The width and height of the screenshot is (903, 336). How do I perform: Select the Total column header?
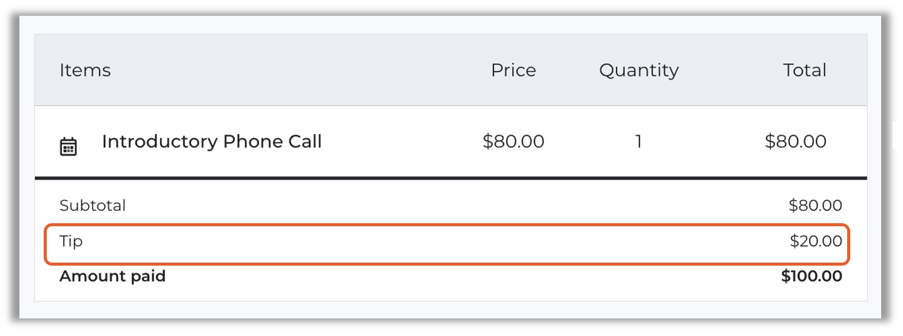(x=805, y=70)
